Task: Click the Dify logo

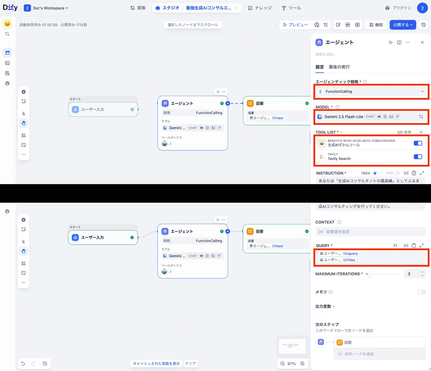Action: (10, 8)
